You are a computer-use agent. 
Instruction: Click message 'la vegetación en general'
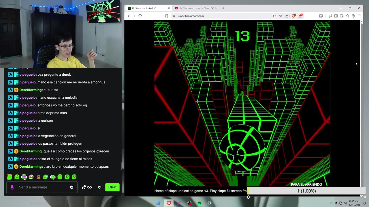[57, 136]
